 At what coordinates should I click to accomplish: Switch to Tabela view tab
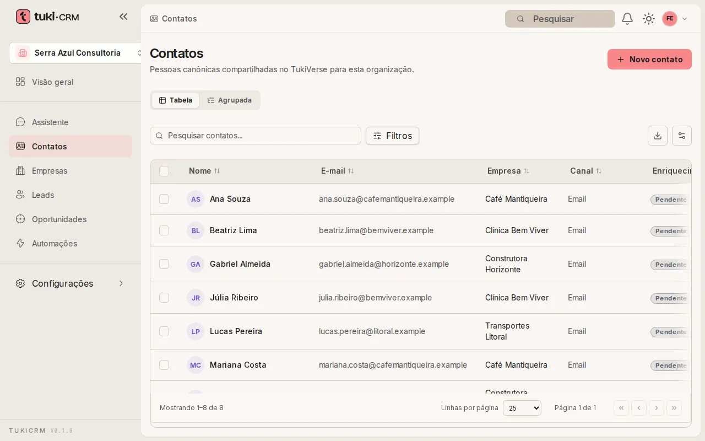point(176,100)
